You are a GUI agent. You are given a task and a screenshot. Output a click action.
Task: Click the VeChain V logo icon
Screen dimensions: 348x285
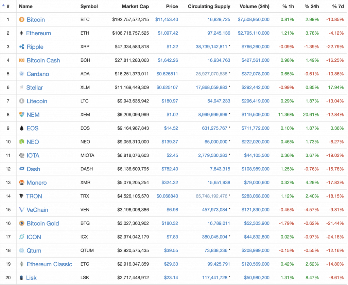pos(21,210)
